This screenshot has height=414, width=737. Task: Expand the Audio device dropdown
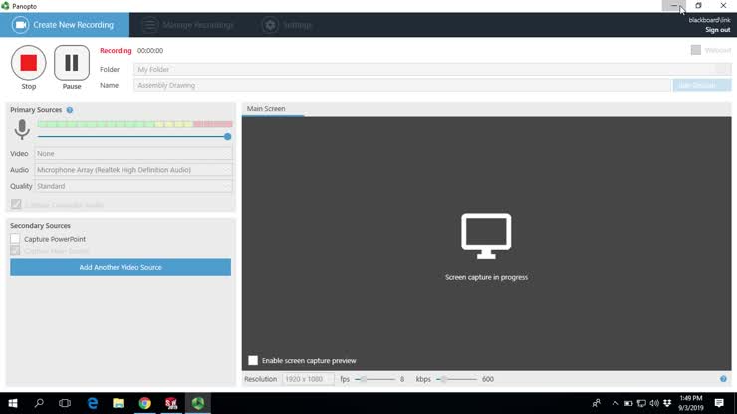[133, 170]
